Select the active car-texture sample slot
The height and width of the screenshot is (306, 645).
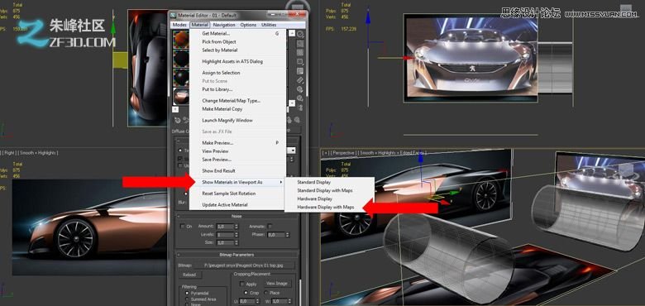click(x=181, y=96)
